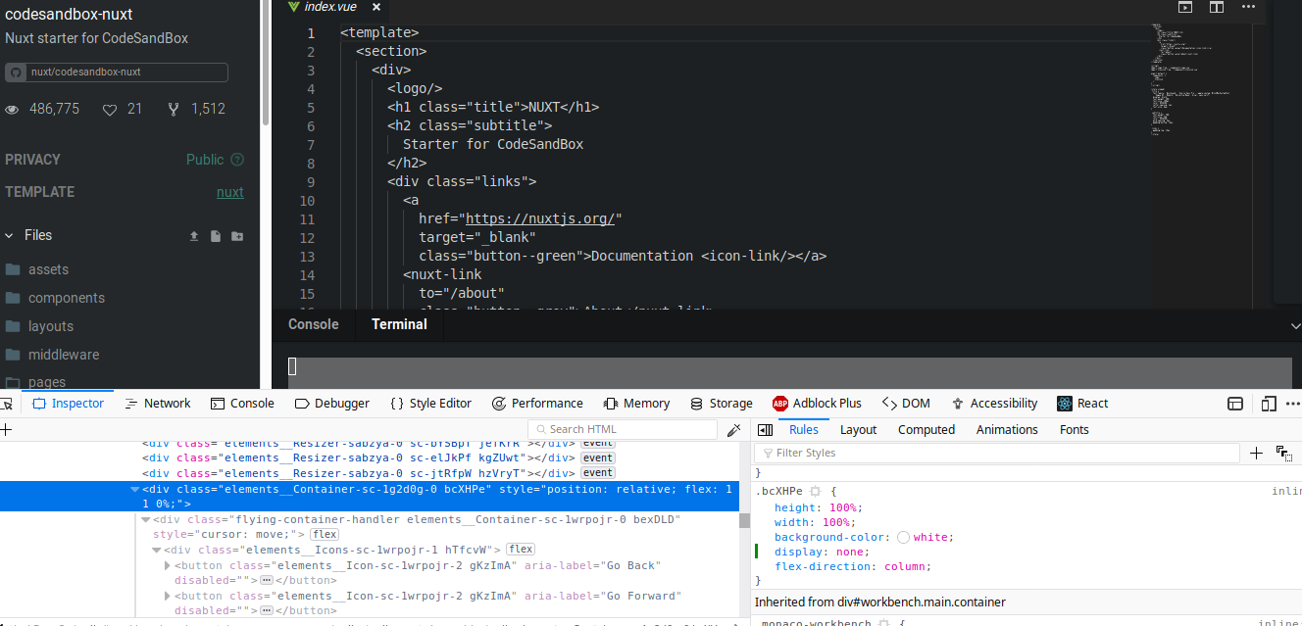Click the Adblock Plus ABP icon
The height and width of the screenshot is (626, 1302).
780,404
